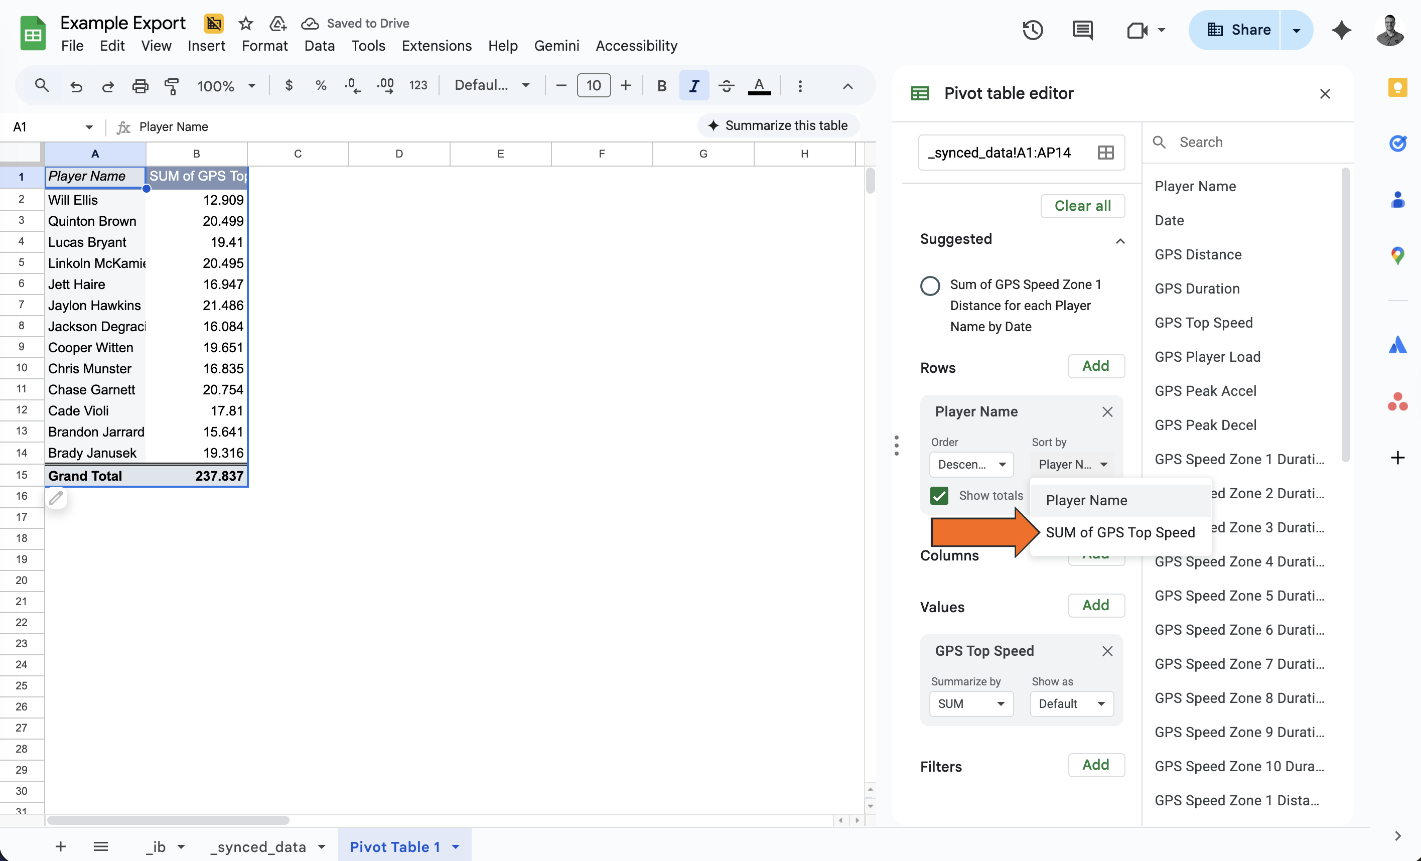The width and height of the screenshot is (1421, 861).
Task: Decrease decimal places
Action: click(352, 86)
